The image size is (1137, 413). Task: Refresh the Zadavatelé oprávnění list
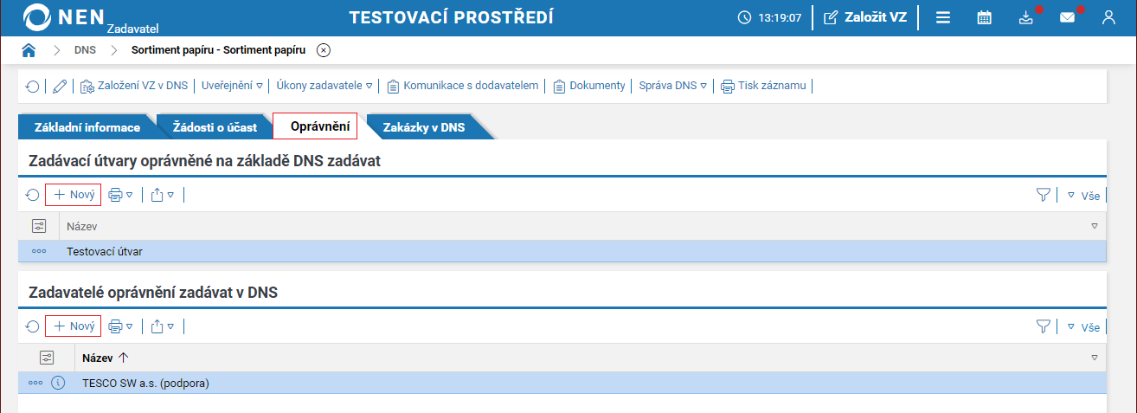pos(32,326)
